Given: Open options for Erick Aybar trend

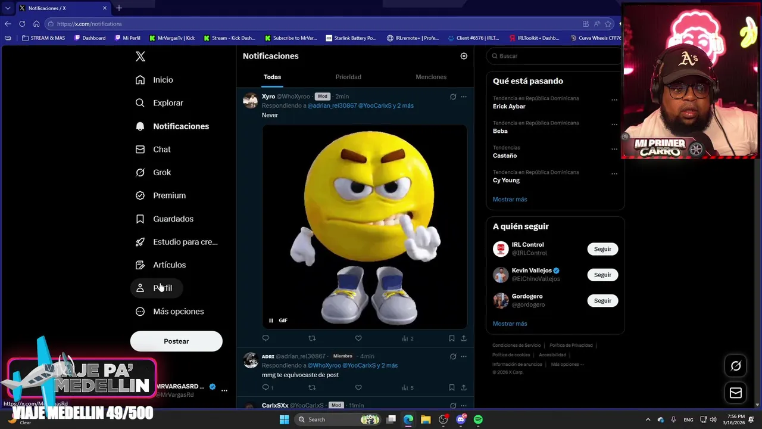Looking at the screenshot, I should tap(614, 100).
